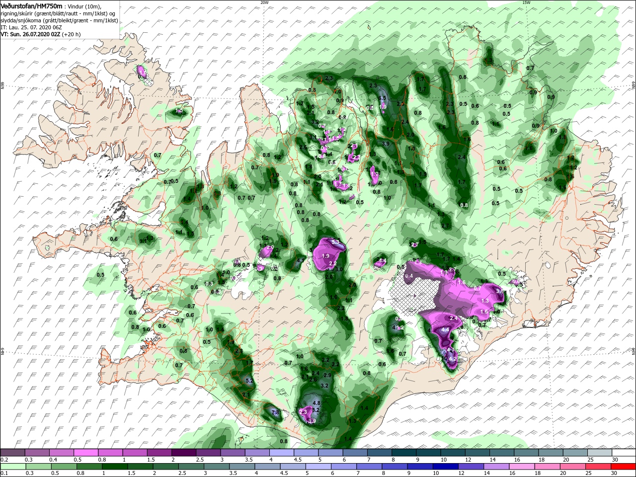Image resolution: width=636 pixels, height=477 pixels.
Task: Click the '15W' longitude label at top
Action: point(526,2)
